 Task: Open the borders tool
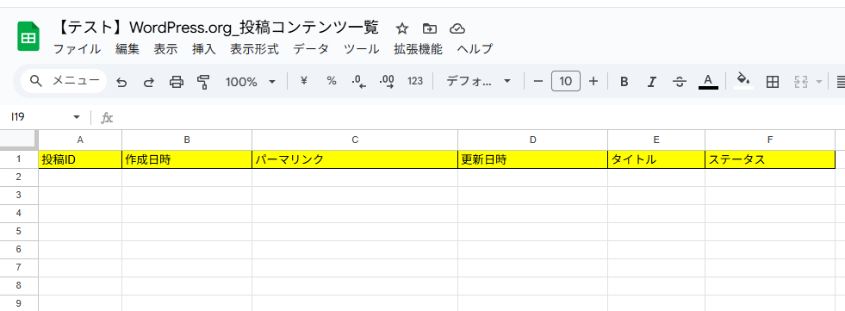coord(773,82)
